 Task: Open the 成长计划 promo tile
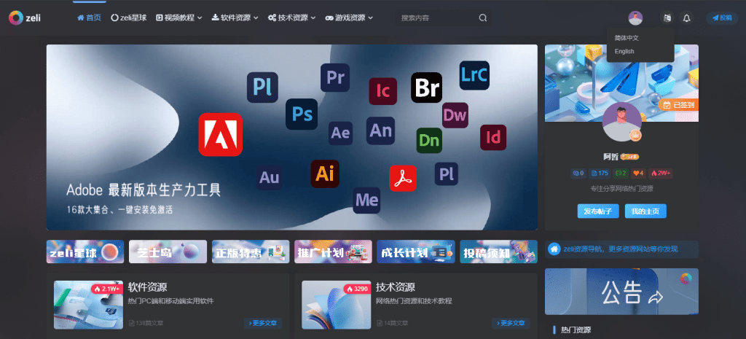coord(416,252)
